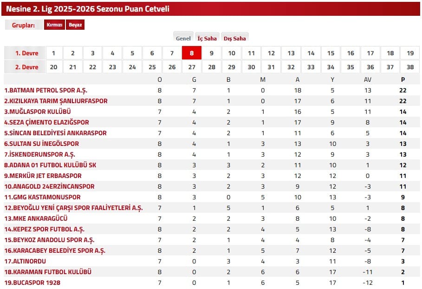Select the Kırmızı group button

54,25
